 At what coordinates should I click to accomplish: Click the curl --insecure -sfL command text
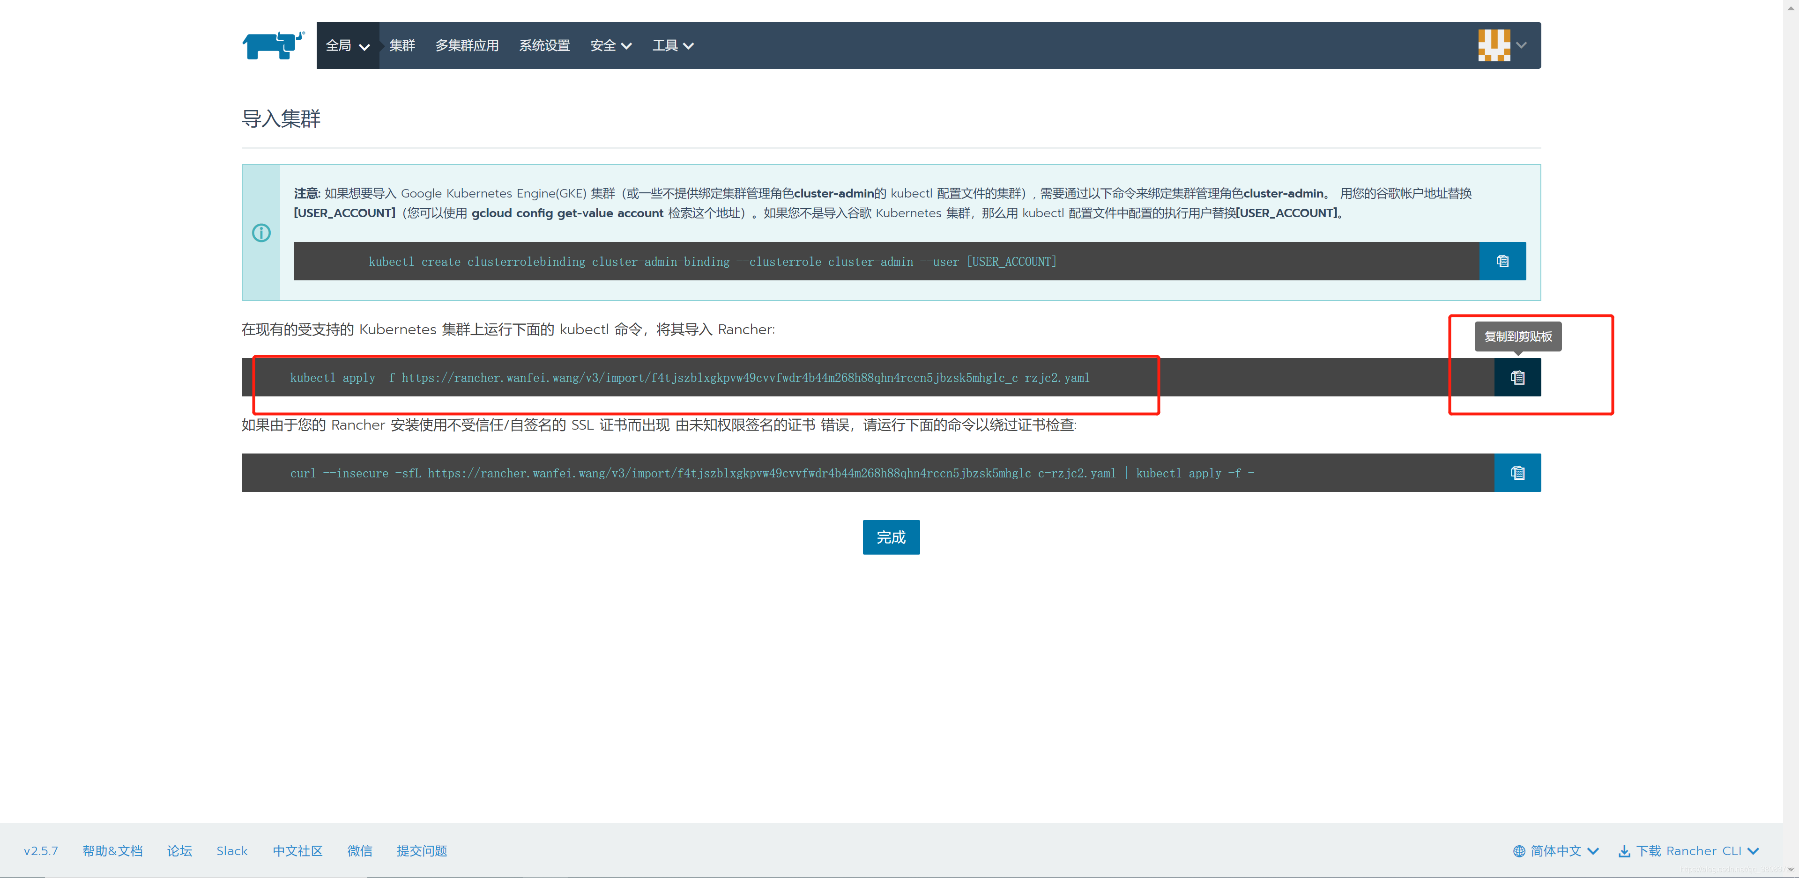pos(773,473)
